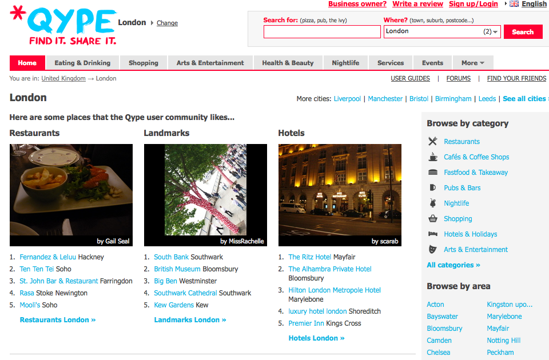Go to Liverpool city page
Viewport: 549px width, 360px height.
[x=347, y=99]
